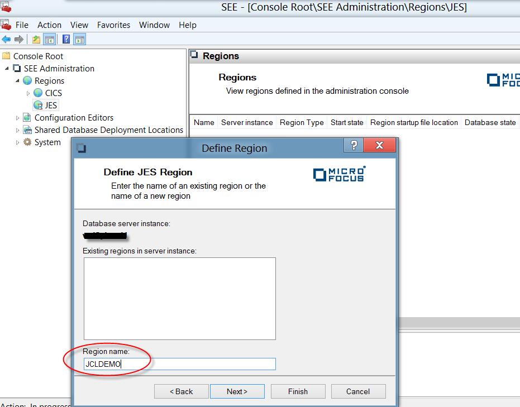Screen dimensions: 520x407
Task: Click the Region name input field
Action: click(179, 364)
